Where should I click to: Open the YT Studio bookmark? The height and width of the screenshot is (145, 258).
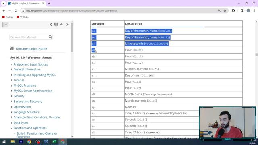pos(23,17)
